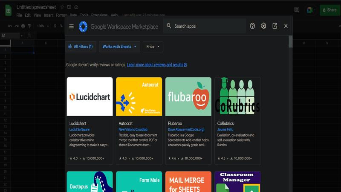Open the Autocrat app thumbnail

tap(139, 97)
